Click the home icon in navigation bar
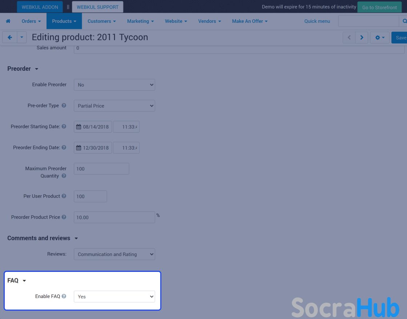The image size is (407, 319). pyautogui.click(x=8, y=21)
